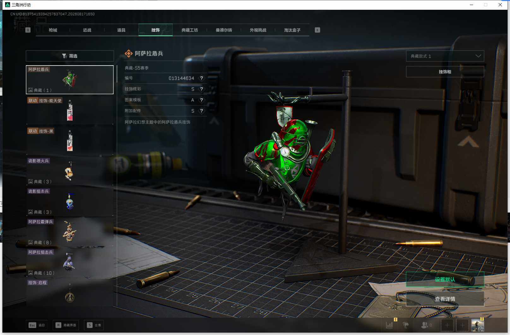Open the friends count icon
510x335 pixels.
pyautogui.click(x=426, y=325)
